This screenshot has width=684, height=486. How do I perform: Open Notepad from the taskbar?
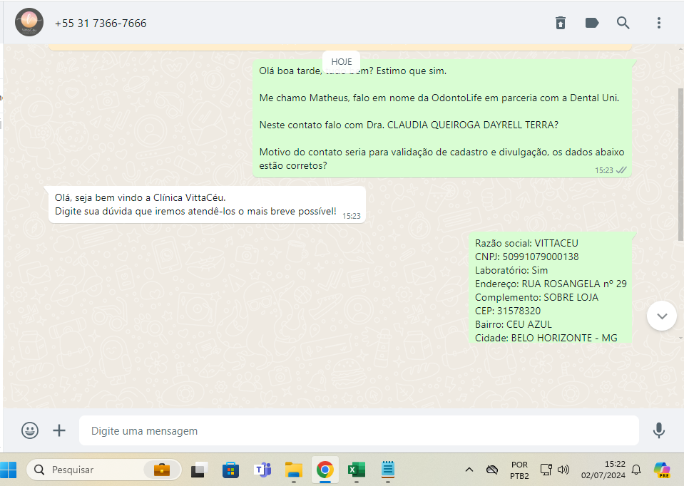(x=388, y=470)
